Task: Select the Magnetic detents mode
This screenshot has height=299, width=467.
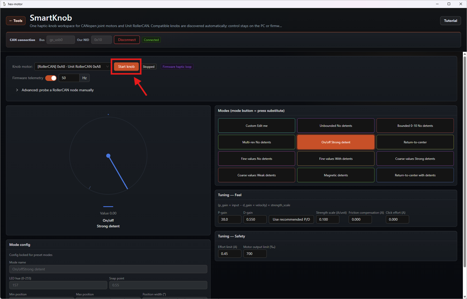Action: [x=336, y=175]
